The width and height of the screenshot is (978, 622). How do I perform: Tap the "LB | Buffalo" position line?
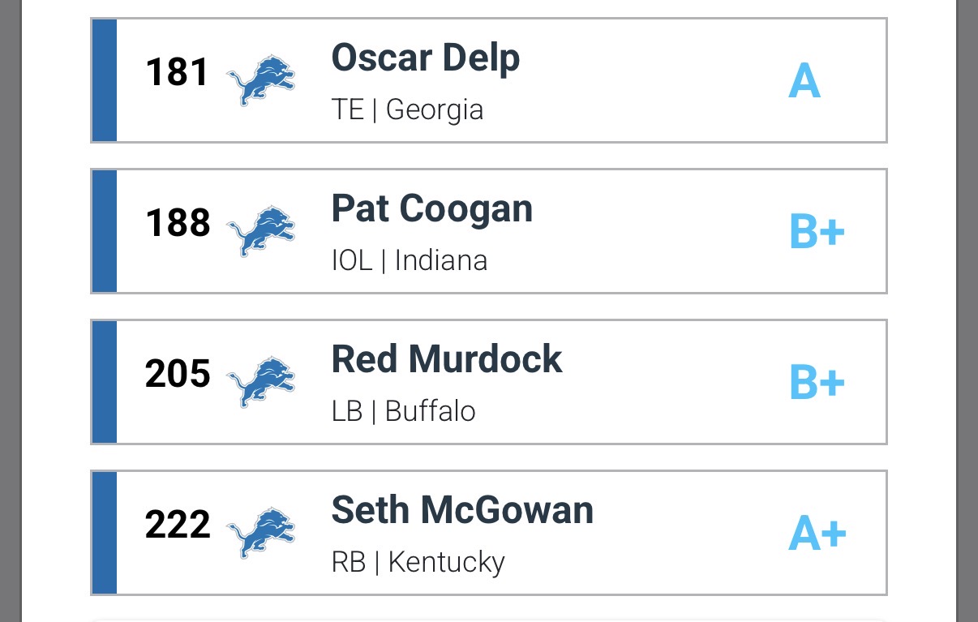pyautogui.click(x=403, y=411)
